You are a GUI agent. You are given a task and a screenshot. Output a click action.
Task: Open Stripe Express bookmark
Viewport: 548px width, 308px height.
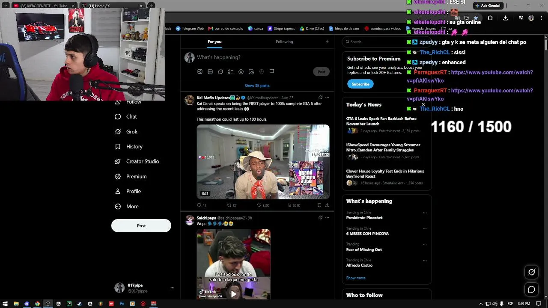[281, 29]
